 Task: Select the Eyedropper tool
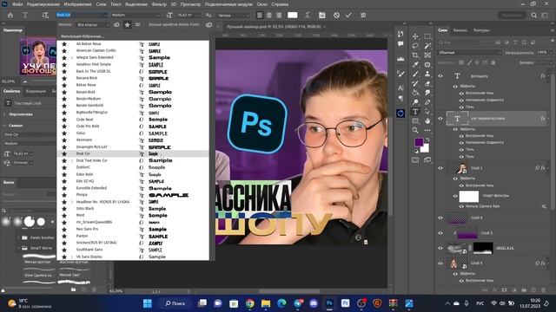(415, 64)
